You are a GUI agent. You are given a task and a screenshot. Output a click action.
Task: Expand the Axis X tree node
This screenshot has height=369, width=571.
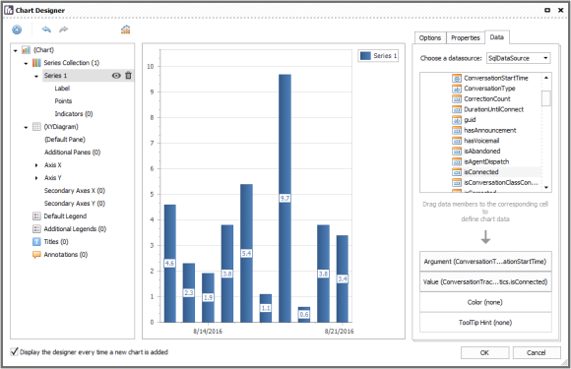36,165
